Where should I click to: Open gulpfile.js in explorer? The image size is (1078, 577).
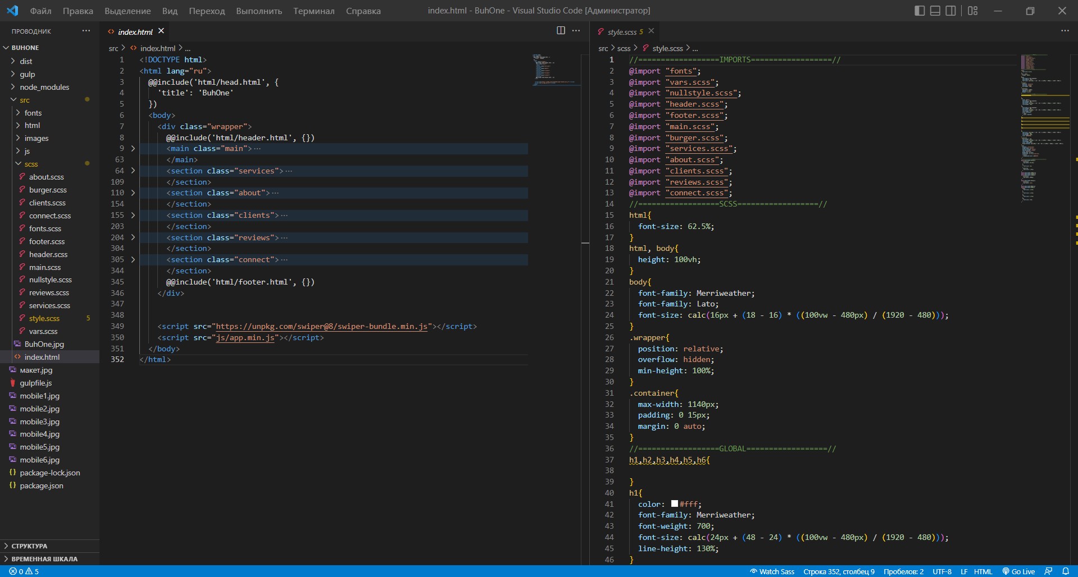49,383
